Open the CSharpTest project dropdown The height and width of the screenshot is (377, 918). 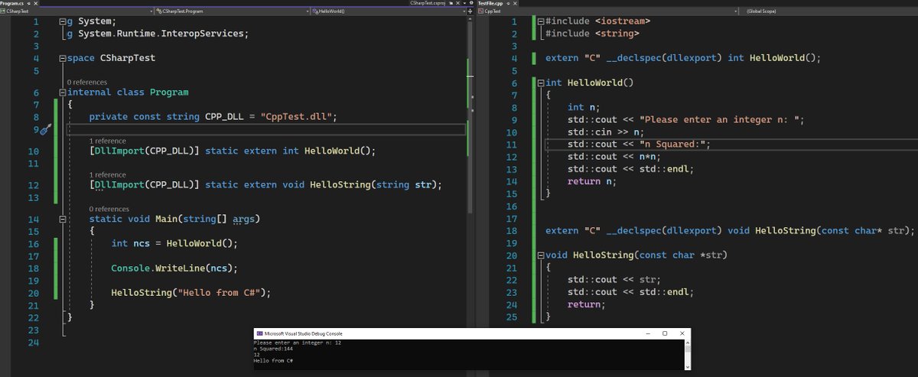tap(76, 11)
